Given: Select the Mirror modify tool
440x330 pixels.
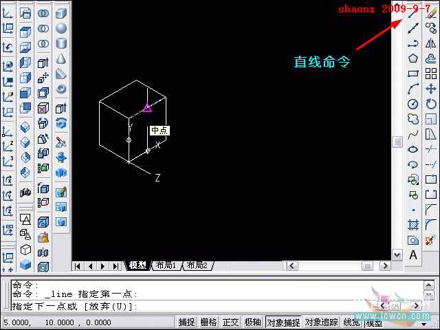Looking at the screenshot, I should (x=431, y=43).
